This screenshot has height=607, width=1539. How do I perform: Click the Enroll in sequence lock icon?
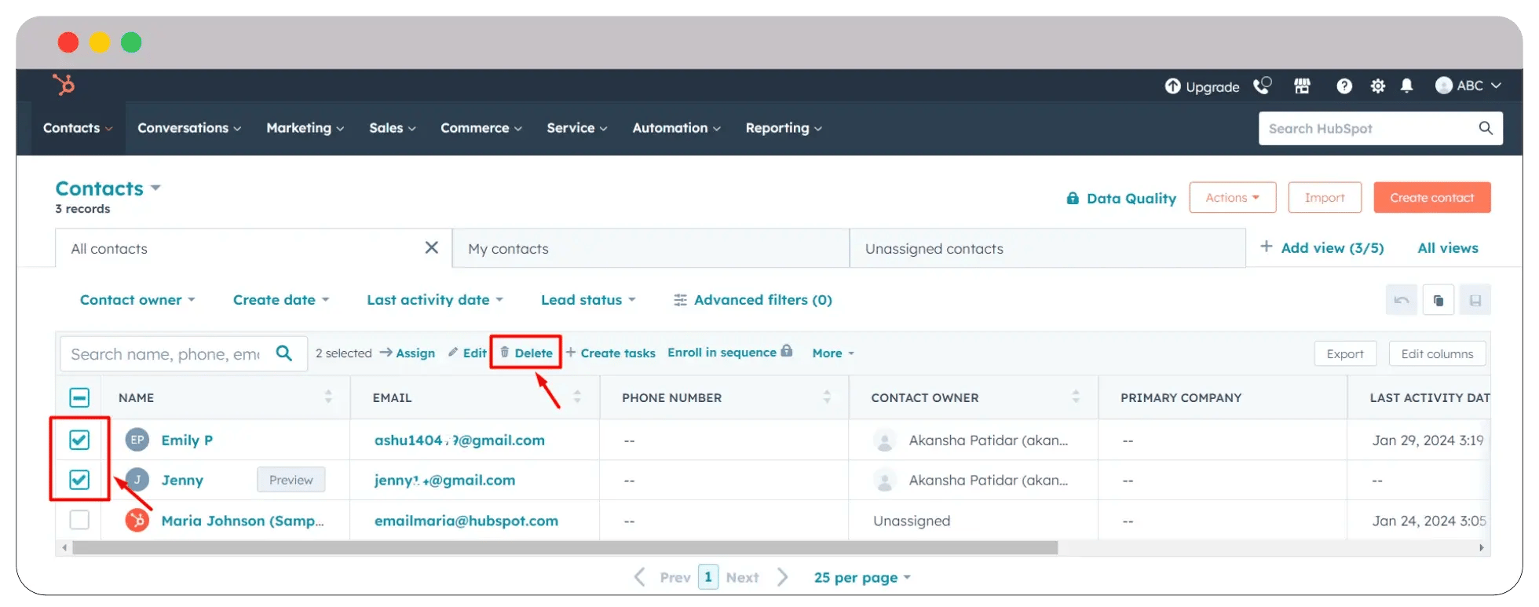point(787,351)
